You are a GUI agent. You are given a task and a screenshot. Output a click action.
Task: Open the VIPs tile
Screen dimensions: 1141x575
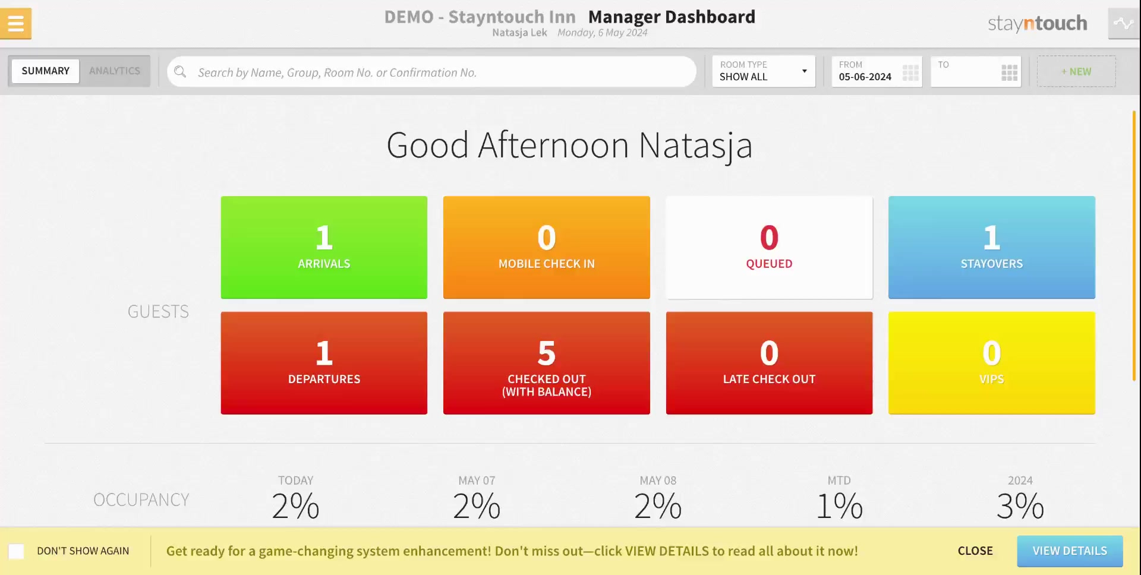[x=992, y=363]
